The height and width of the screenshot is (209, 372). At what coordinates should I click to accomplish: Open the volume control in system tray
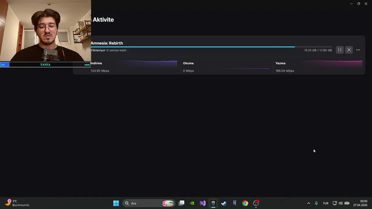click(x=340, y=203)
